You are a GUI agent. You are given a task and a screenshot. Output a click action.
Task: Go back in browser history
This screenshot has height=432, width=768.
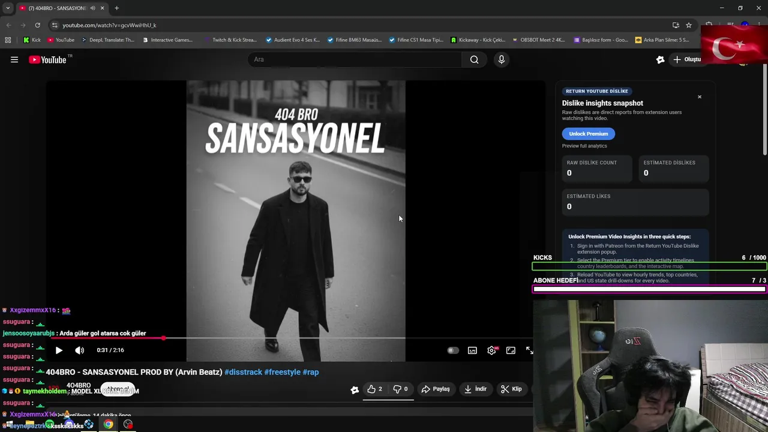pos(8,25)
